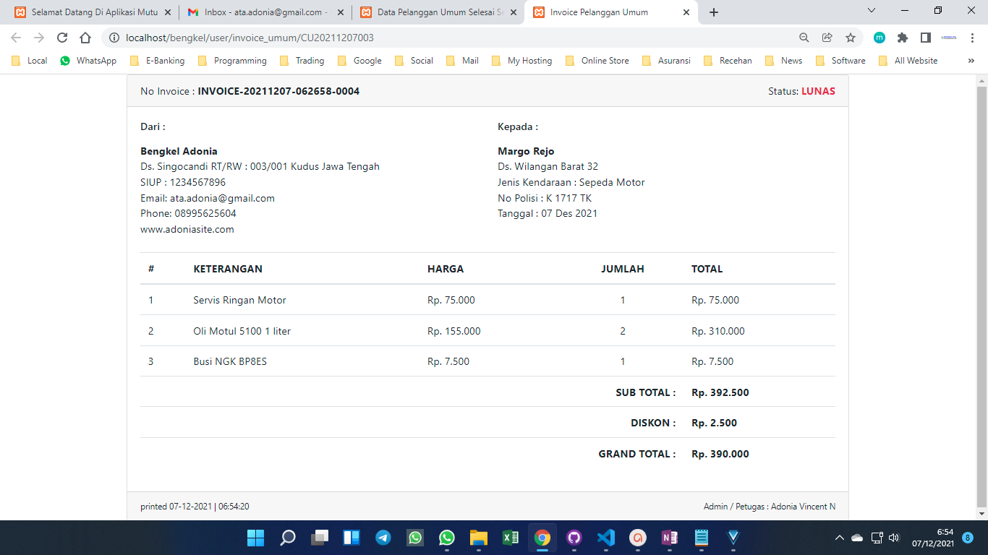Open the E-Banking bookmark folder

click(x=157, y=61)
